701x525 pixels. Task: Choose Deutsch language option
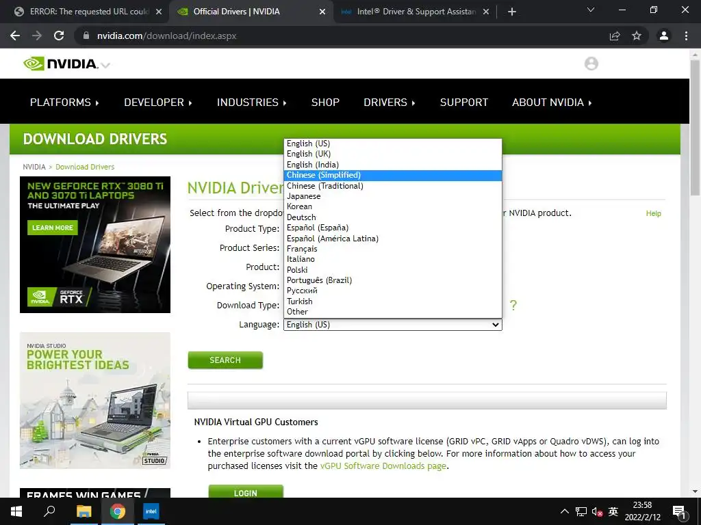[x=392, y=217]
